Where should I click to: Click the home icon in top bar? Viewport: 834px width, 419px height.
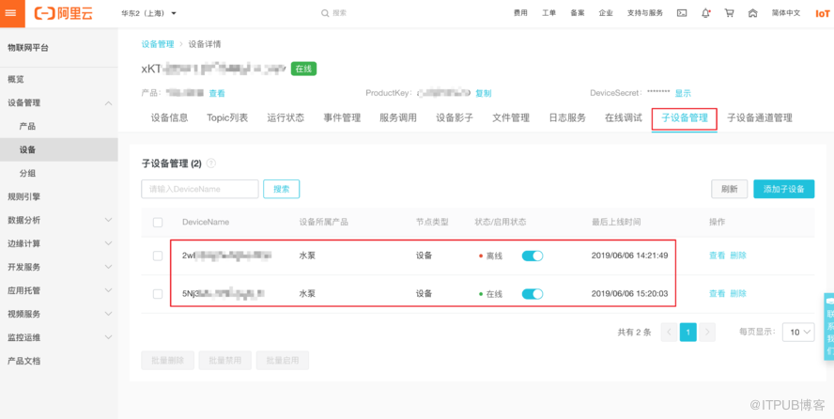point(752,13)
